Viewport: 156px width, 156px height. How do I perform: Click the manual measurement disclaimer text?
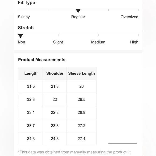(x=74, y=152)
